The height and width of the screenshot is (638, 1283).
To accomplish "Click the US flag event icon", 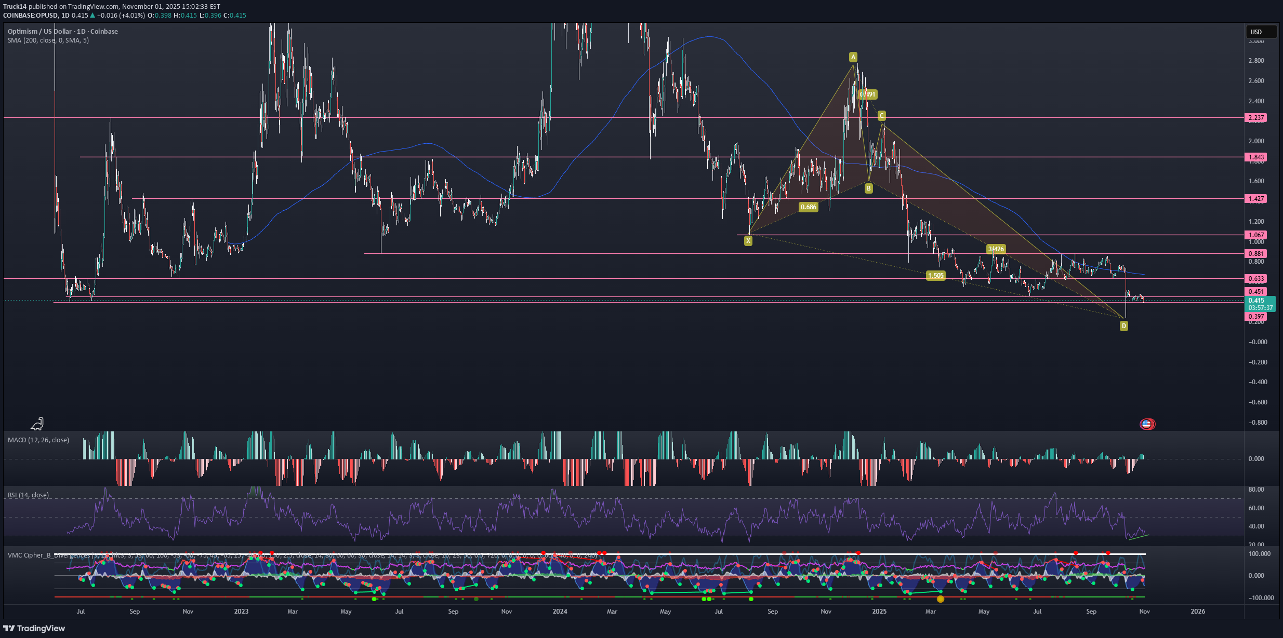I will pos(1147,424).
